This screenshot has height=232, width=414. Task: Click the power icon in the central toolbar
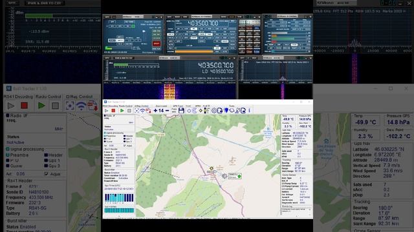point(189,111)
